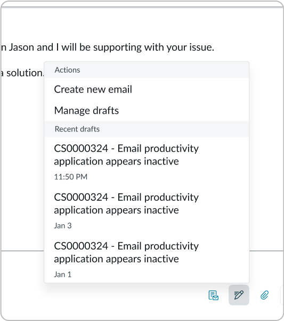
Task: Click the Jan 3 draft timestamp
Action: coord(63,225)
